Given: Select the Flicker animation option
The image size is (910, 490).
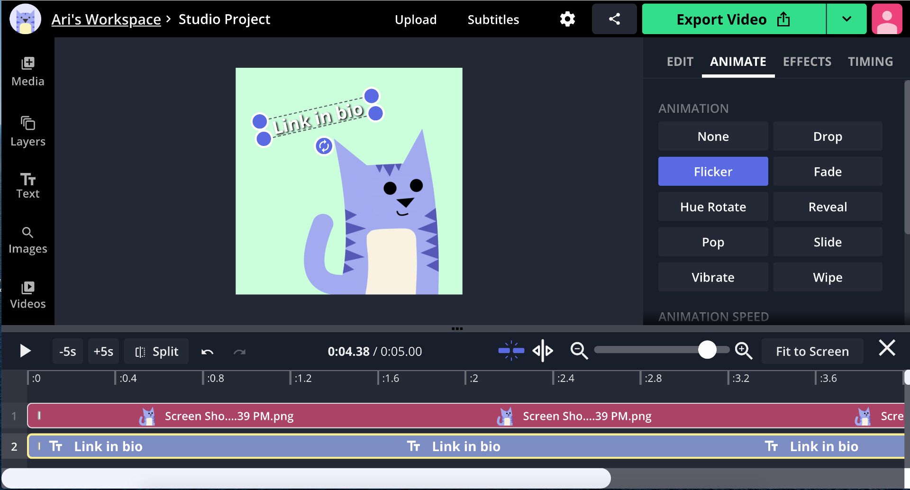Looking at the screenshot, I should pyautogui.click(x=713, y=172).
